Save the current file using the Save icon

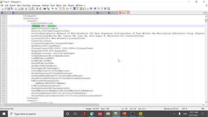pos(8,9)
